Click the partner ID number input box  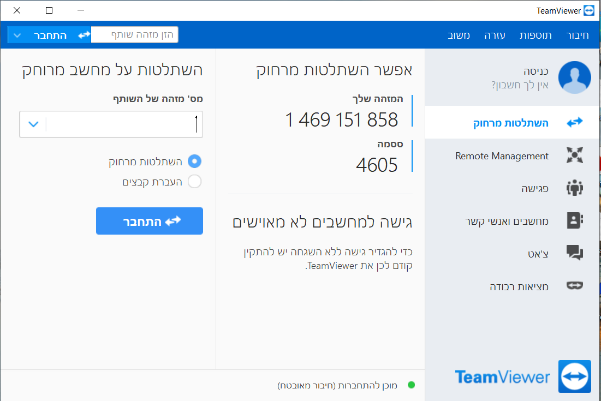click(124, 124)
